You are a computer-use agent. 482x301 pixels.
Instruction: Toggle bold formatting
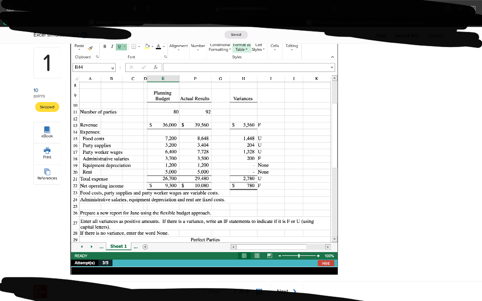pyautogui.click(x=104, y=46)
